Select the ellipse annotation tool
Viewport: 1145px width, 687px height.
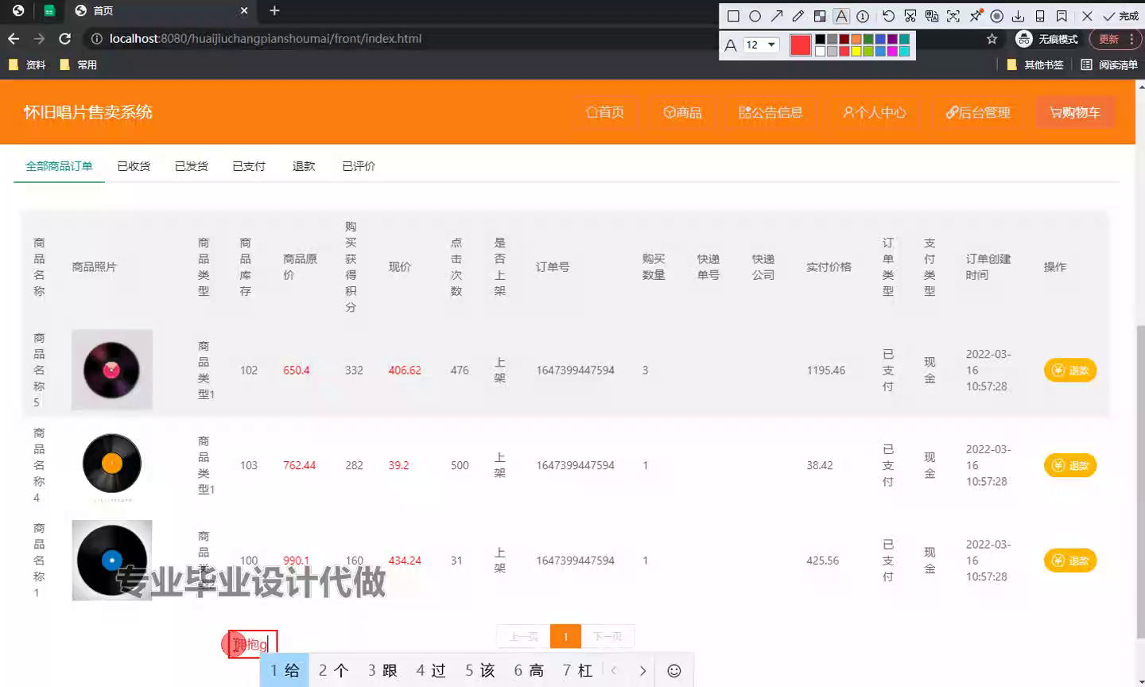[x=755, y=16]
